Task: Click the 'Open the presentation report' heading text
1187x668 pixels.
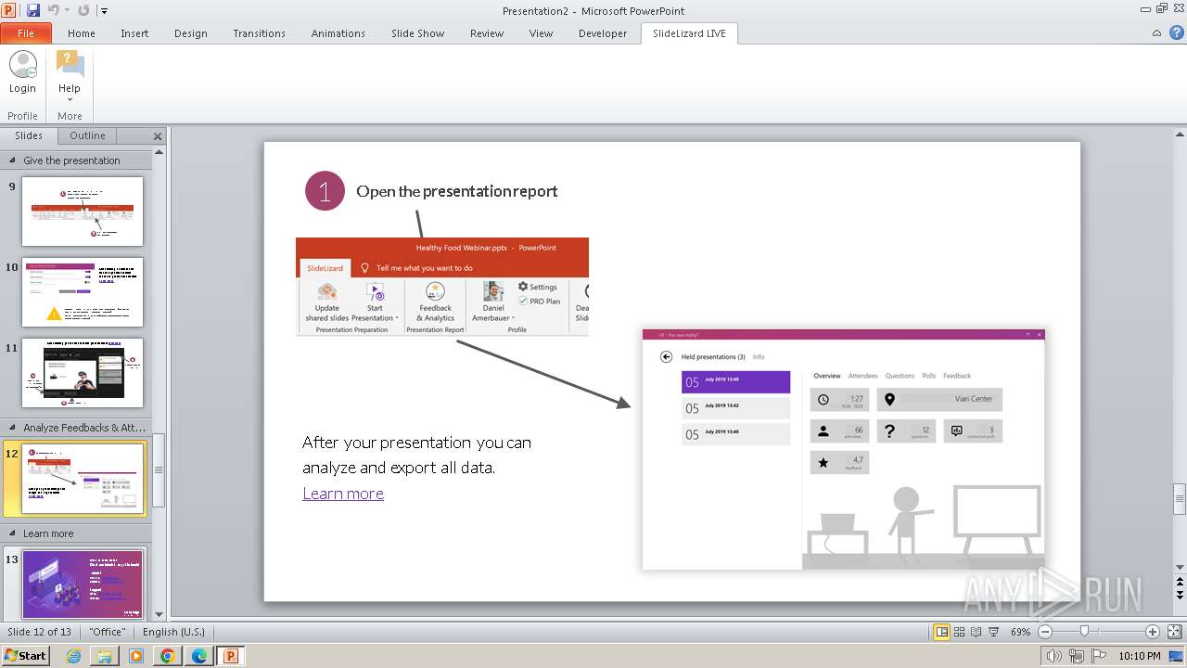Action: tap(457, 191)
